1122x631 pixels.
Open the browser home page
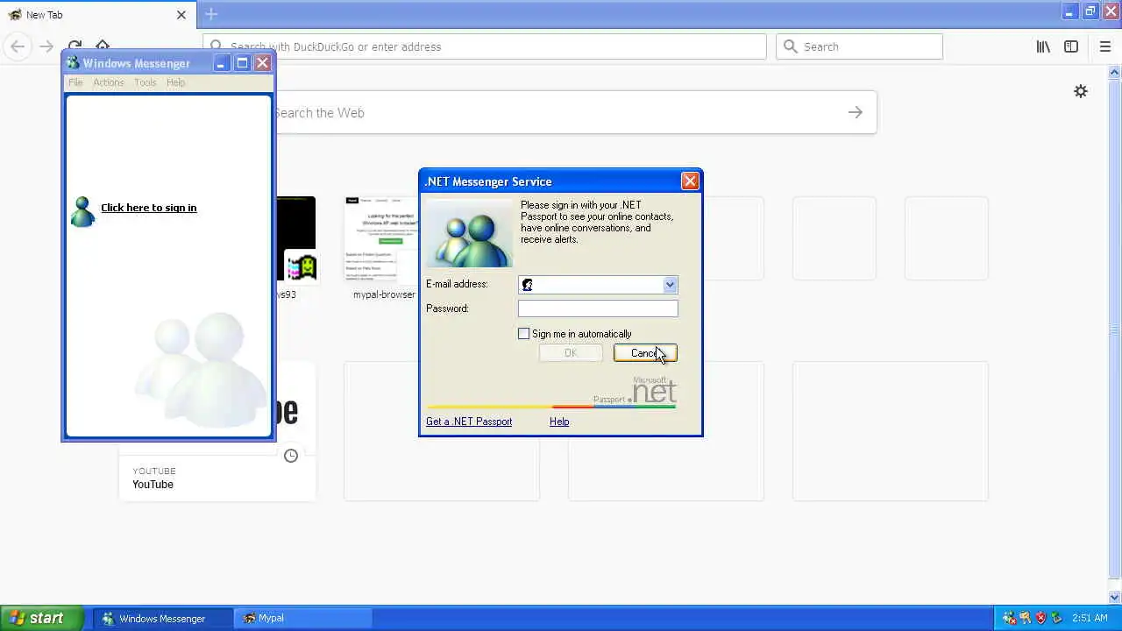pyautogui.click(x=103, y=46)
